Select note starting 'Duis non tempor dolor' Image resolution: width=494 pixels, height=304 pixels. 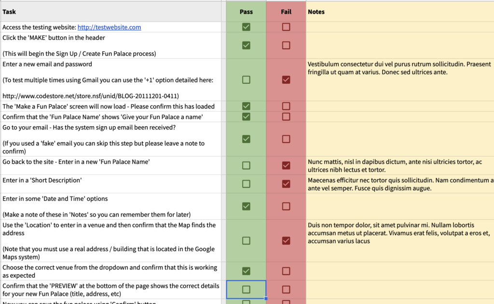click(x=400, y=241)
